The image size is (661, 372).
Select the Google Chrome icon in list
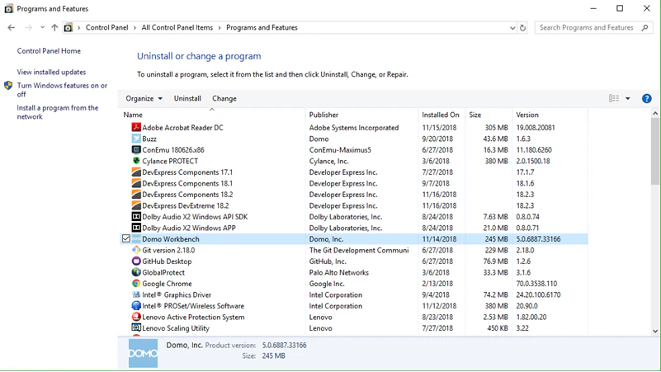tap(135, 284)
